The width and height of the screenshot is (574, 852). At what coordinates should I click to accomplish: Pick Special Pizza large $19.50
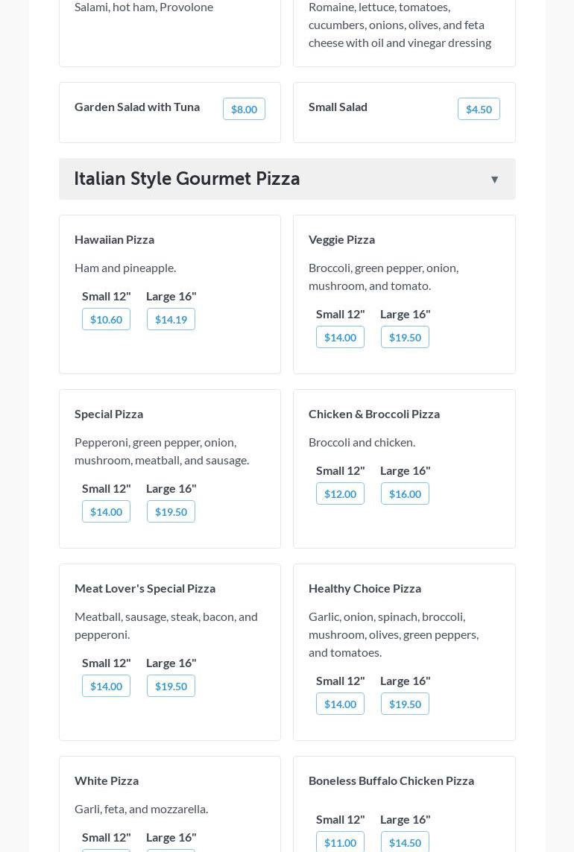(171, 511)
